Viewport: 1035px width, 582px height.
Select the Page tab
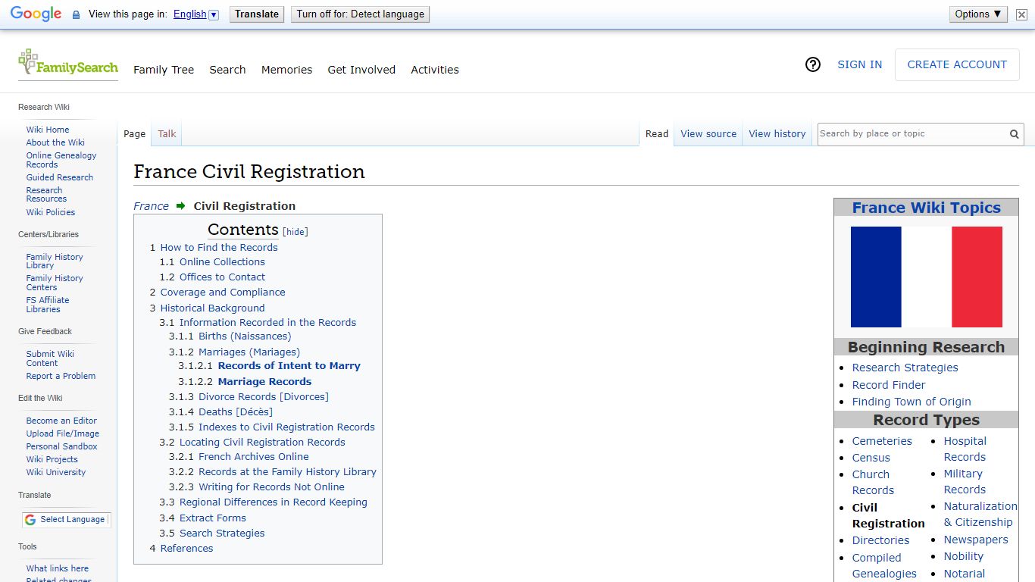click(x=134, y=133)
